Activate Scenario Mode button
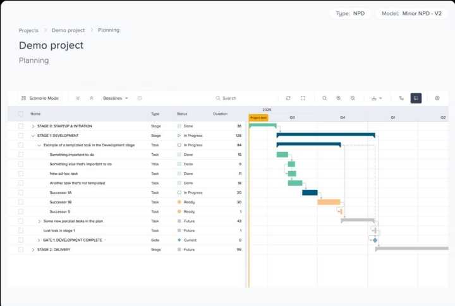455x306 pixels. [x=40, y=98]
